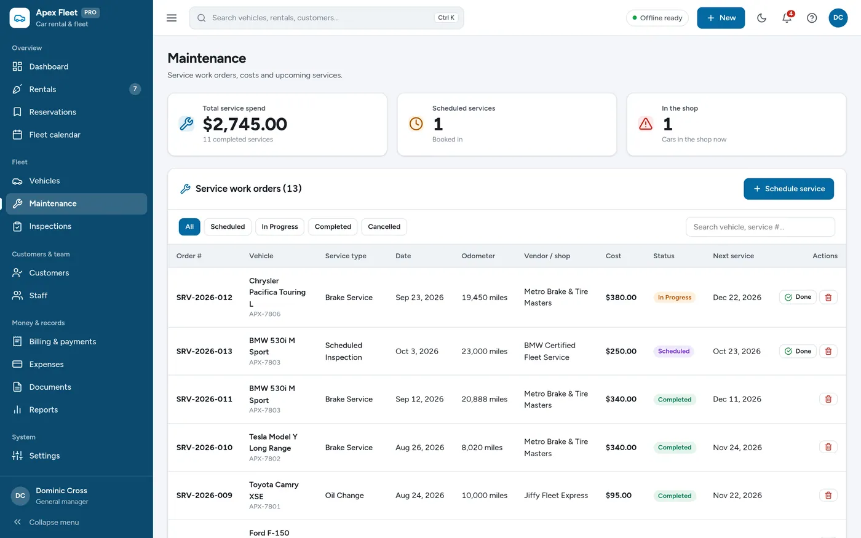Delete work order SRV-2026-009
The image size is (861, 538).
[828, 495]
